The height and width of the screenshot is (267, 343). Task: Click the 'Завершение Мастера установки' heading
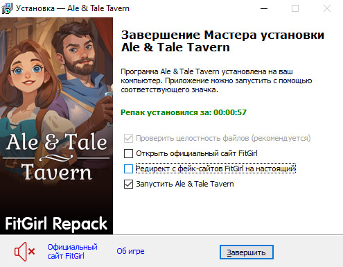[x=222, y=41]
